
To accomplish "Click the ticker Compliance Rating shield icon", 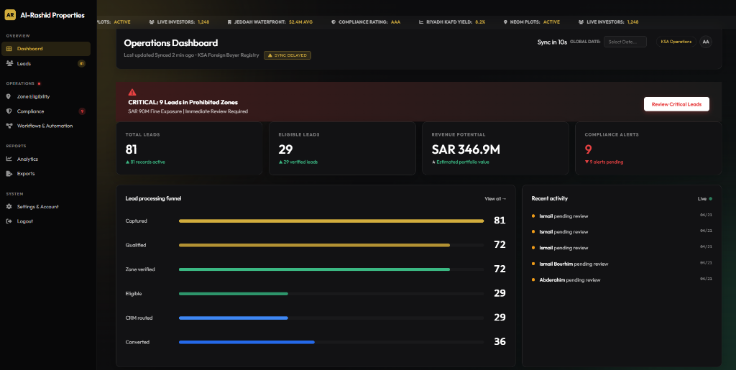I will tap(333, 22).
